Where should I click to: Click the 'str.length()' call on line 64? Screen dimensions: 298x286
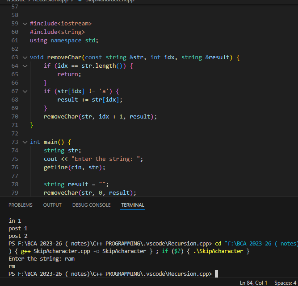102,66
